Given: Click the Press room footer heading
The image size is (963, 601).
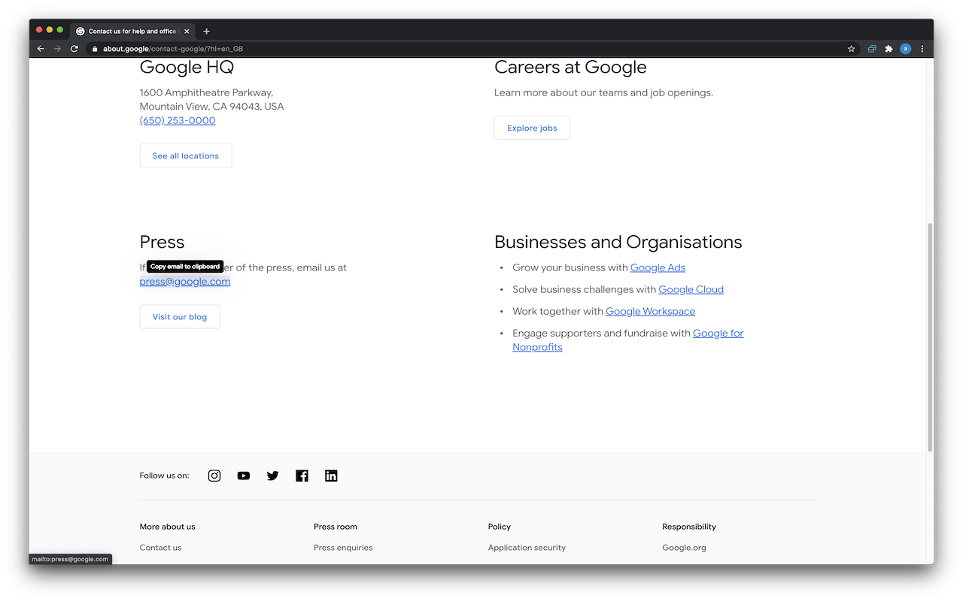Looking at the screenshot, I should tap(336, 527).
